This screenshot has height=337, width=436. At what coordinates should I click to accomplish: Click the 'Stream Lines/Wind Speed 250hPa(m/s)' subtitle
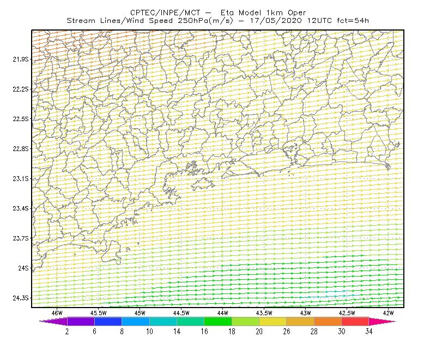pyautogui.click(x=150, y=21)
